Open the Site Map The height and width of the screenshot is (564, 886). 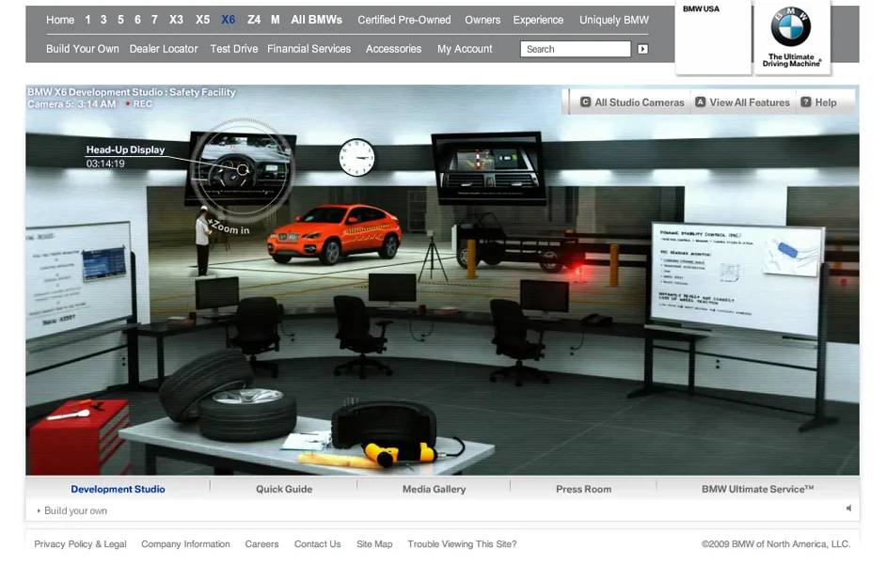374,544
